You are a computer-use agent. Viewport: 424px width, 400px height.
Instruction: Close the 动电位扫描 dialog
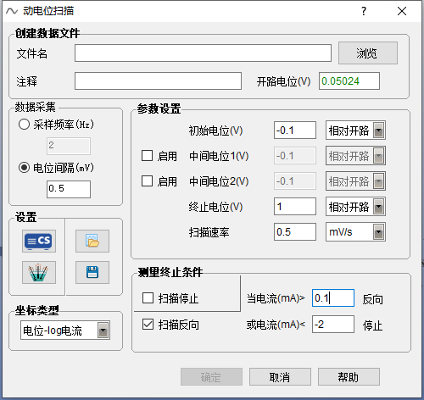pyautogui.click(x=402, y=11)
